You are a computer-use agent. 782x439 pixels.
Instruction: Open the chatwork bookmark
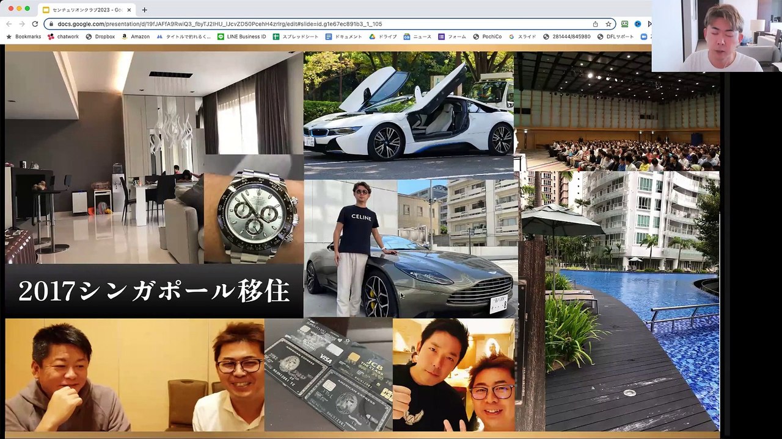pos(63,37)
